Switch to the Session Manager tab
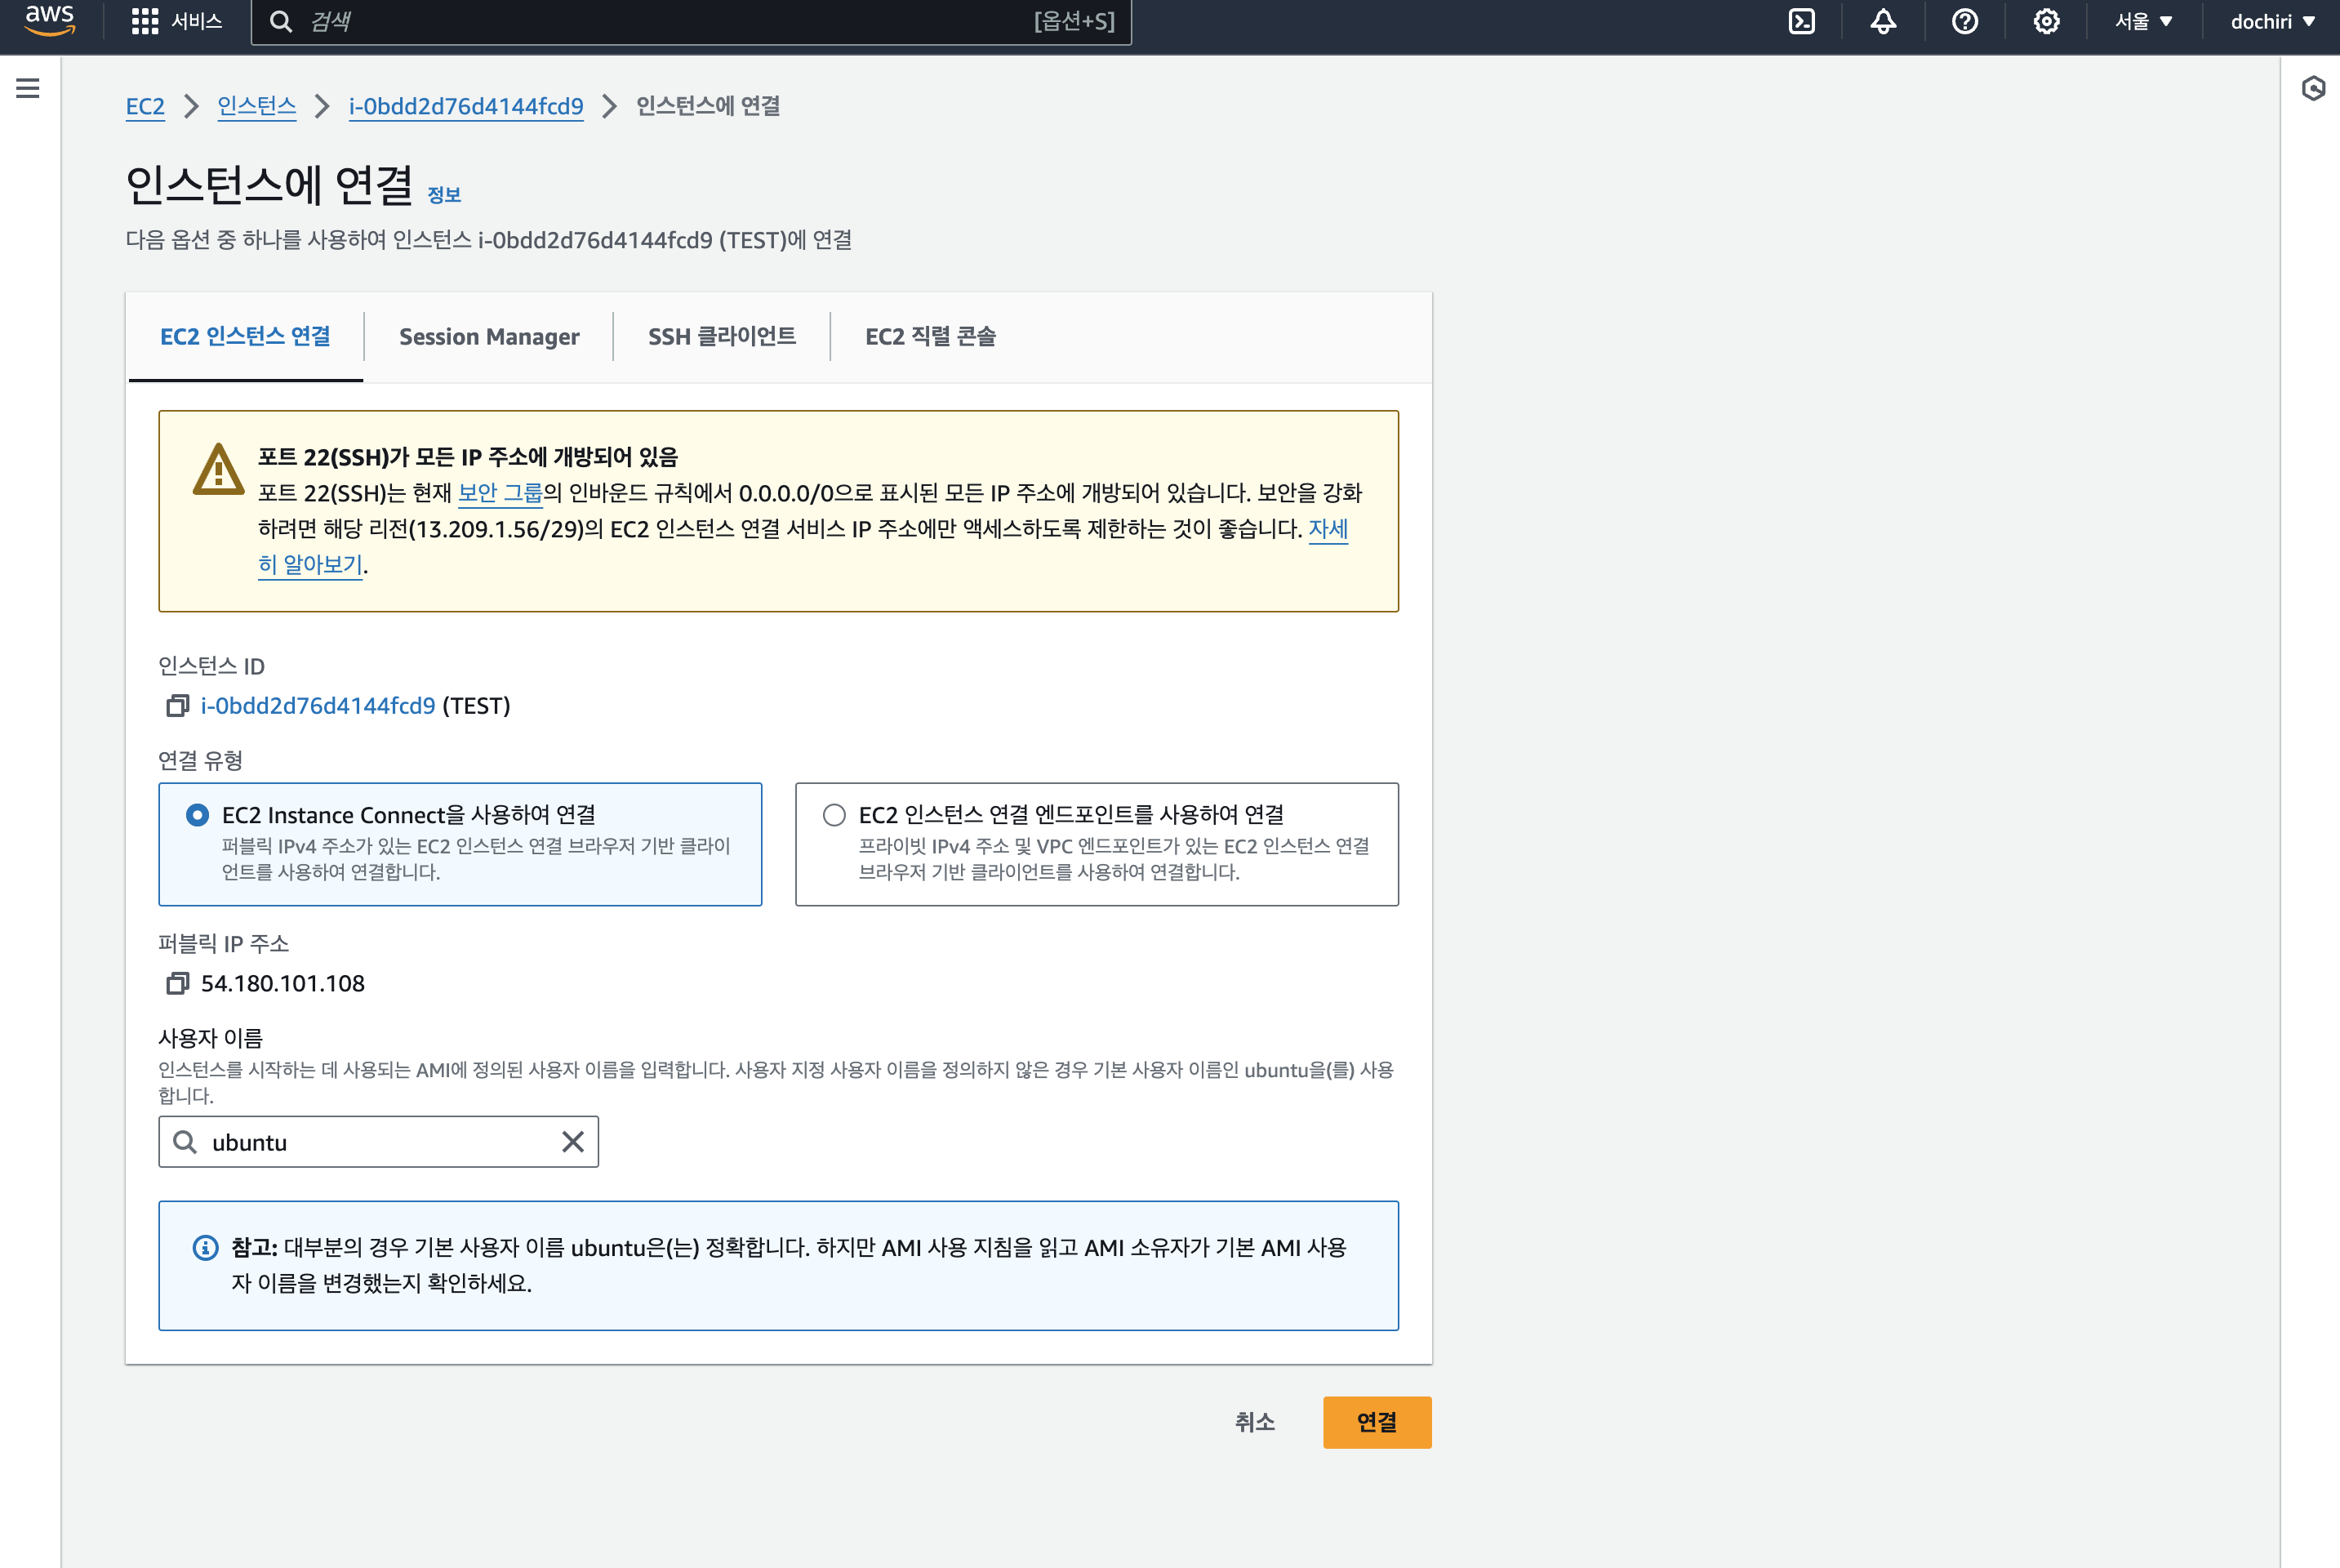 point(489,336)
